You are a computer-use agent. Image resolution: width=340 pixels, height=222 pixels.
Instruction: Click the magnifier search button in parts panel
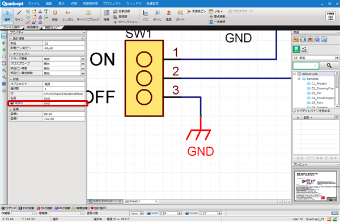pyautogui.click(x=329, y=66)
